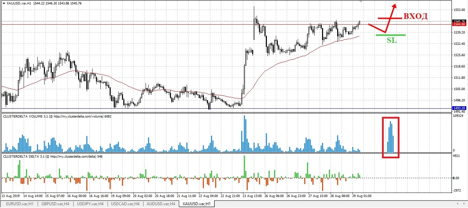
Task: Switch to the GBPUSD.var,H4 chart tab
Action: tap(55, 204)
